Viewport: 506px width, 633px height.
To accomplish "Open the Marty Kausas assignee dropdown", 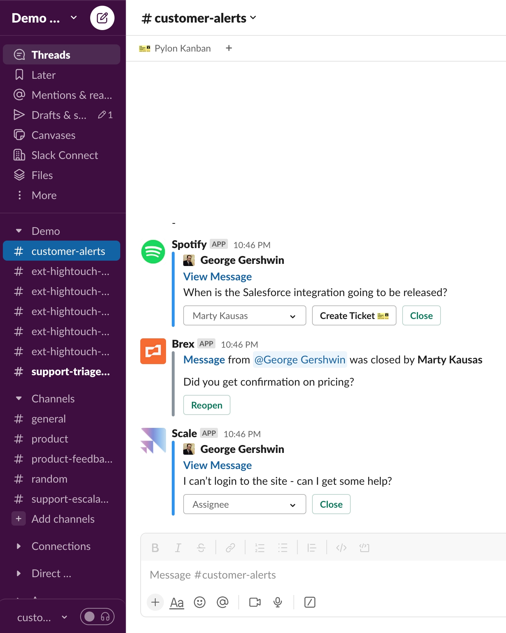I will pos(244,315).
